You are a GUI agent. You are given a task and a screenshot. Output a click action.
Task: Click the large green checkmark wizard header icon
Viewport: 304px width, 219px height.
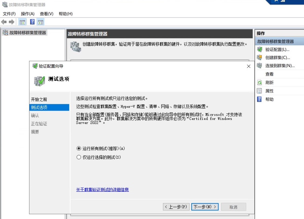click(40, 81)
